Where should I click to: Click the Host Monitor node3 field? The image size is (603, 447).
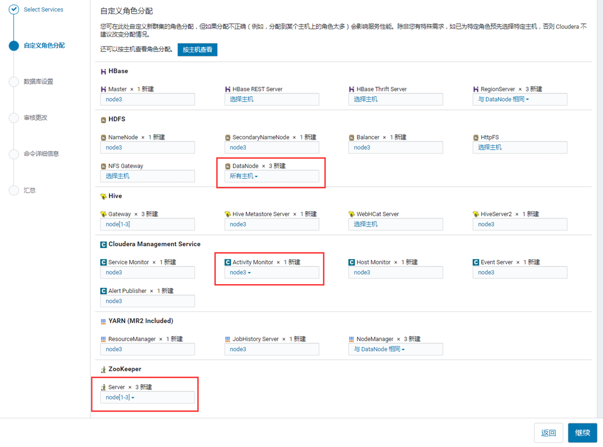click(x=395, y=272)
